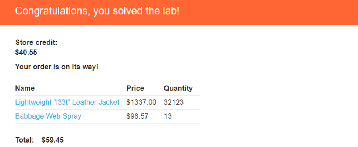The image size is (358, 147).
Task: Click the divider between the two product rows
Action: pos(108,110)
